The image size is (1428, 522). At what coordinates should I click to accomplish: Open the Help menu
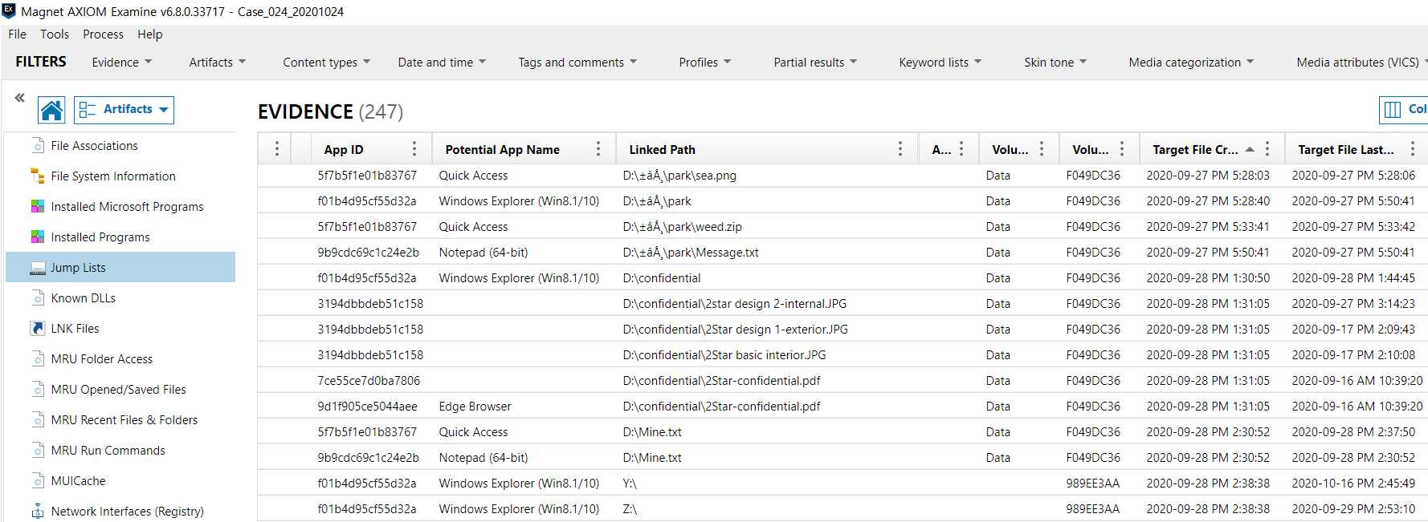tap(149, 34)
